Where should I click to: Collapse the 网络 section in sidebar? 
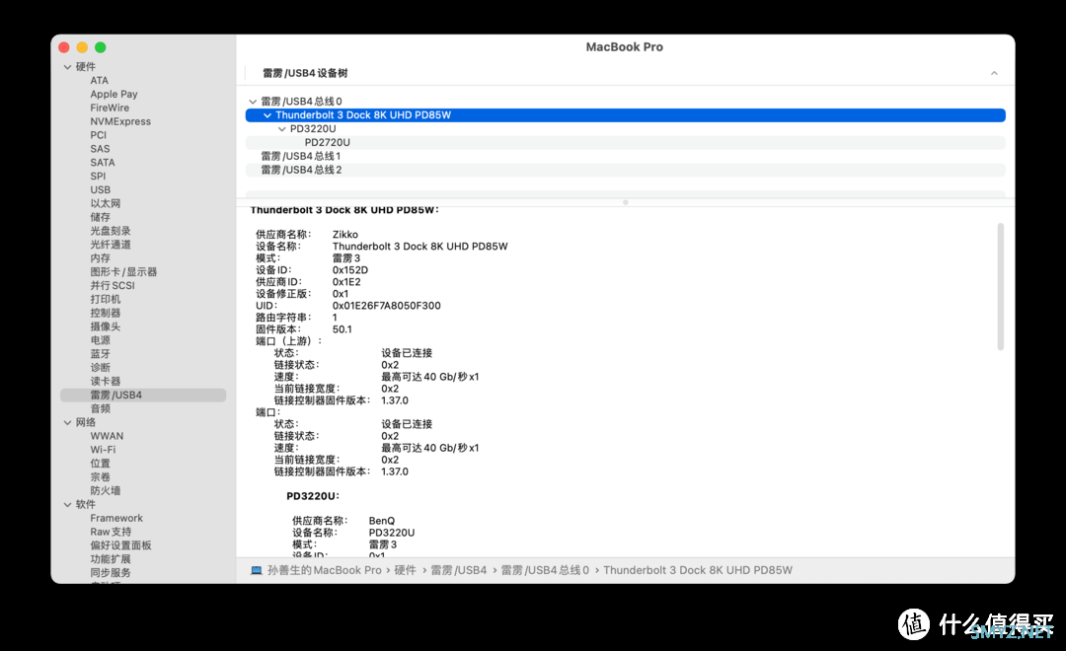67,423
